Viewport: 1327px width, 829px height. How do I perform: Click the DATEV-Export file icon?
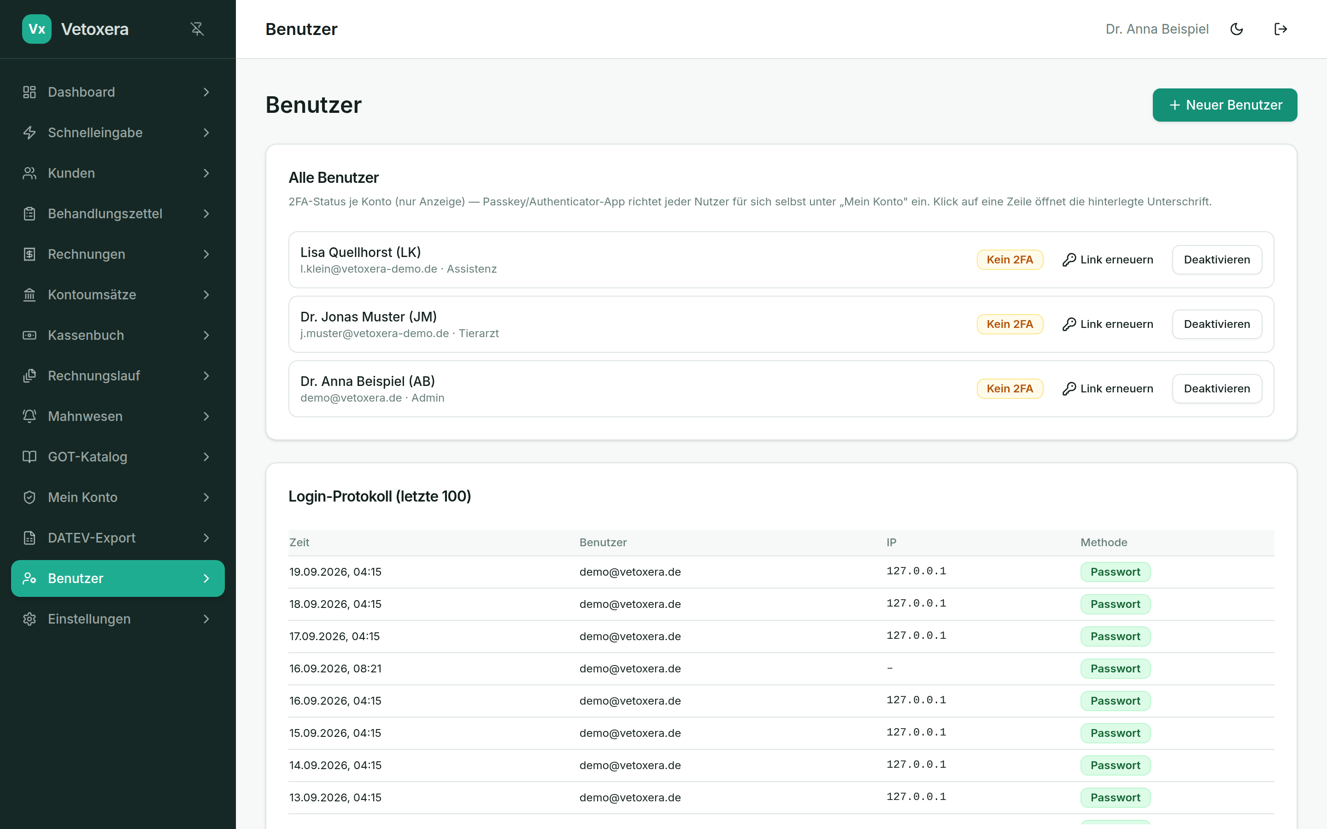(x=29, y=538)
